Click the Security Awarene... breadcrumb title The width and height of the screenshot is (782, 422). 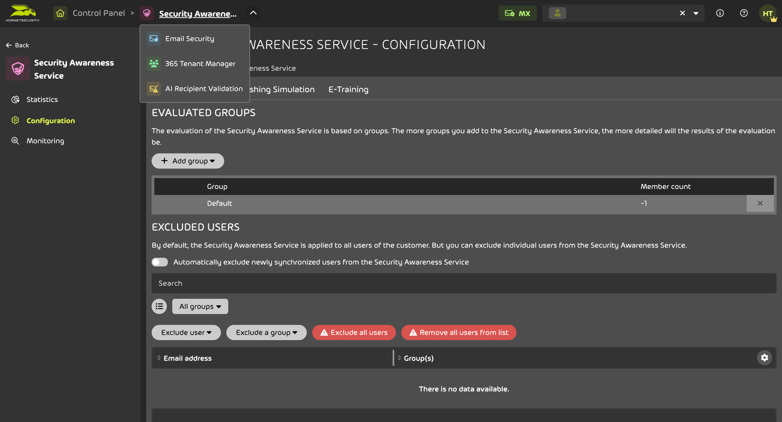pyautogui.click(x=198, y=13)
